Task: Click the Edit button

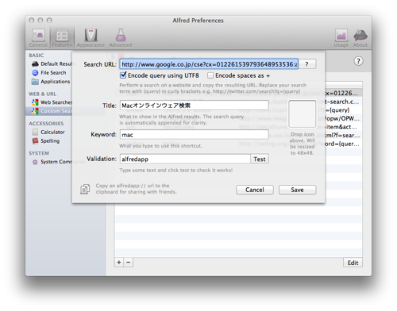Action: pos(353,263)
